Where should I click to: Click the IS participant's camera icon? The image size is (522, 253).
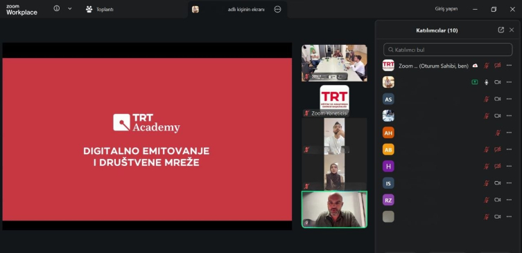click(x=497, y=183)
